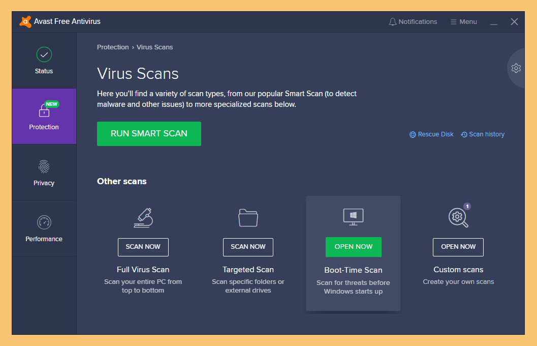This screenshot has width=537, height=346.
Task: Open the Rescue Disk link
Action: 435,134
